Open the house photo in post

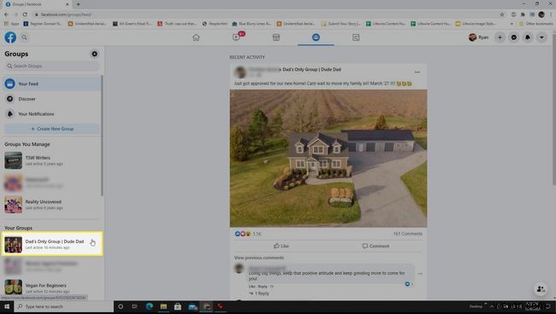coord(328,158)
